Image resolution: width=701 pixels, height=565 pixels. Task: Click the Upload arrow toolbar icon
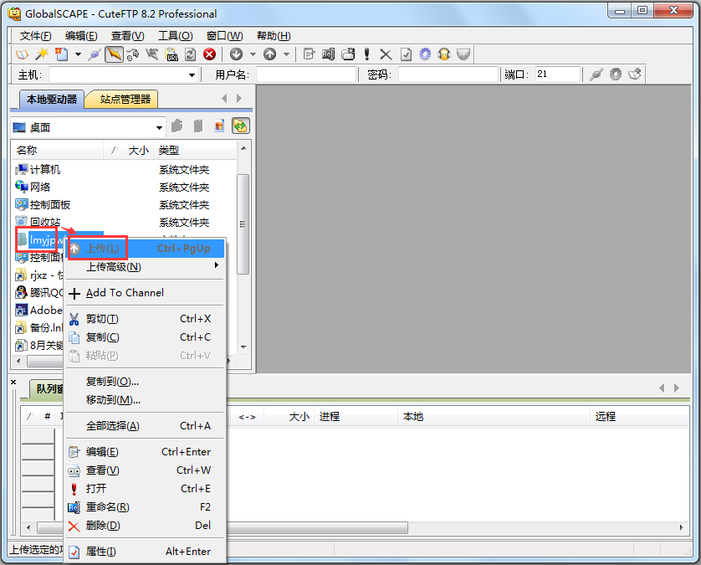(269, 54)
